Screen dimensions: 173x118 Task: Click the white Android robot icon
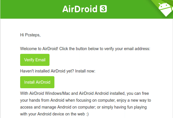[x=166, y=9]
